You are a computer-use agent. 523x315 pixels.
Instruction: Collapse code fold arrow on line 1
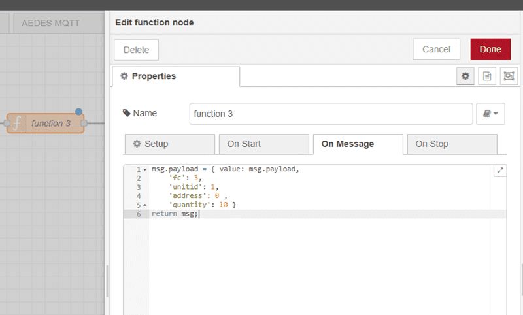[x=145, y=169]
